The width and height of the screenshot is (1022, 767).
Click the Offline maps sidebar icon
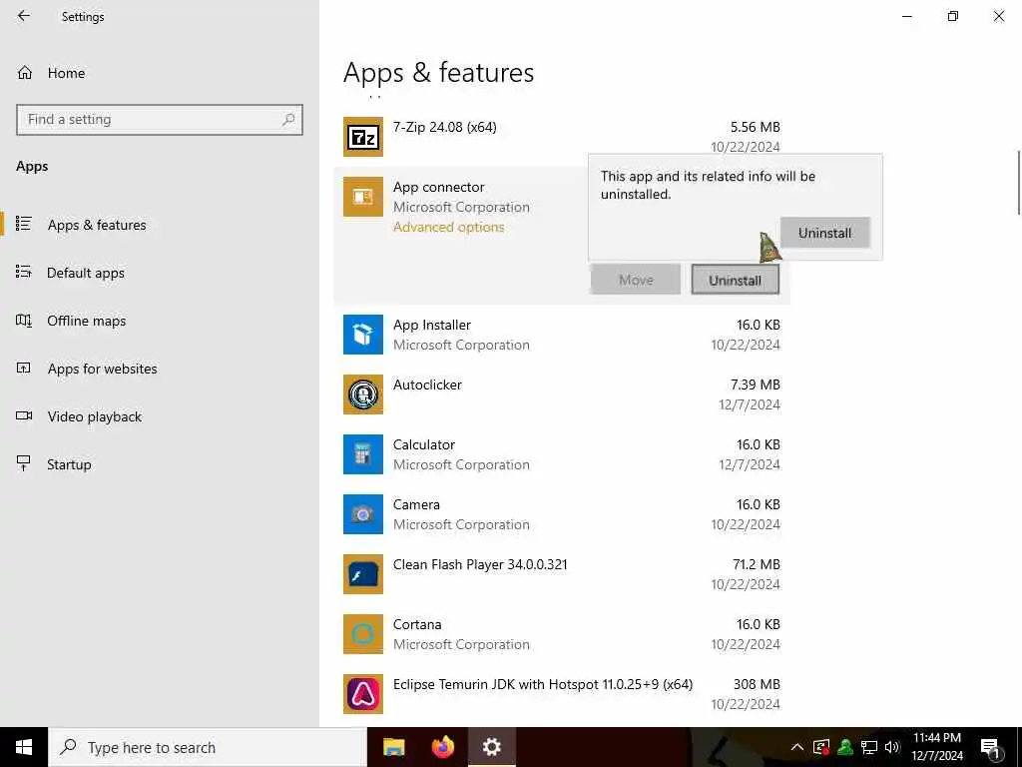point(24,321)
